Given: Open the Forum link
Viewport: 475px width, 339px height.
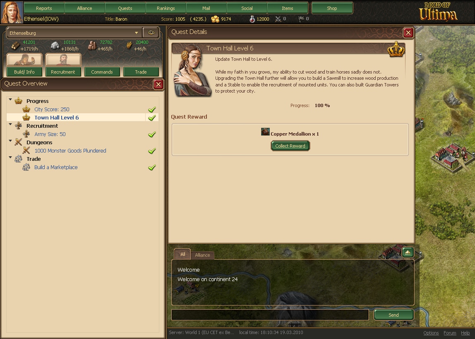Looking at the screenshot, I should tap(450, 333).
